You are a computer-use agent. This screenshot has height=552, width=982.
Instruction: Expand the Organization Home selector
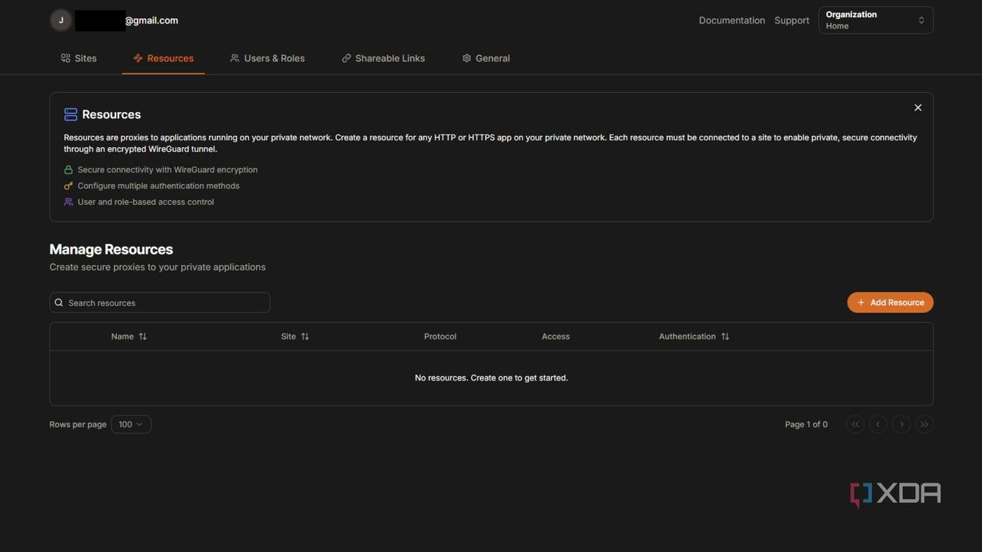click(875, 20)
